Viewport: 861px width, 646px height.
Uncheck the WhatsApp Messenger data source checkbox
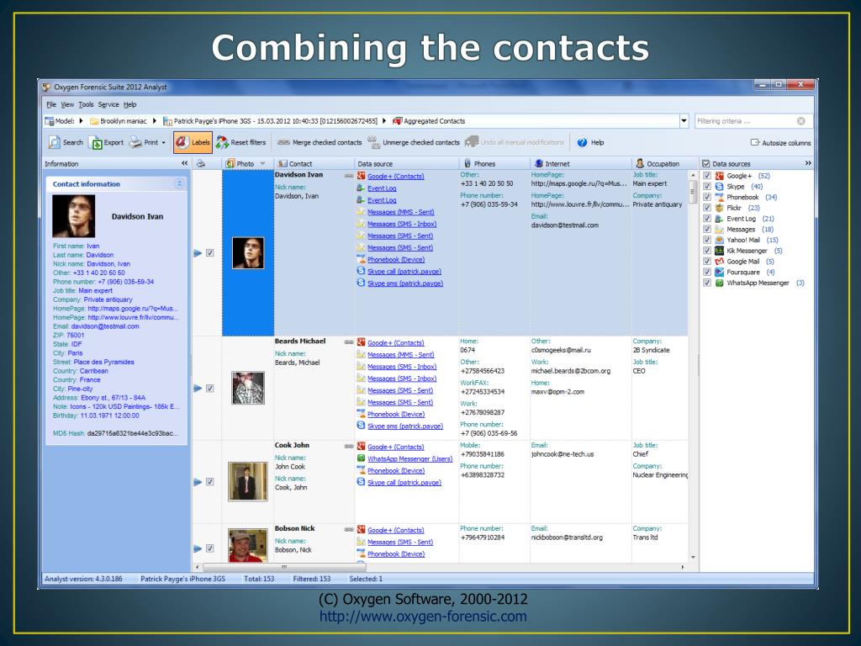coord(707,283)
